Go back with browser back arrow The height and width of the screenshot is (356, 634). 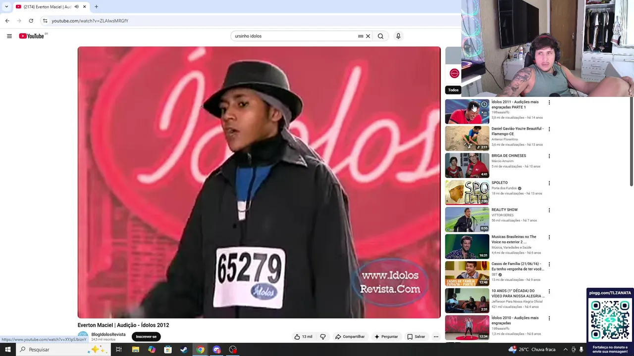click(7, 21)
